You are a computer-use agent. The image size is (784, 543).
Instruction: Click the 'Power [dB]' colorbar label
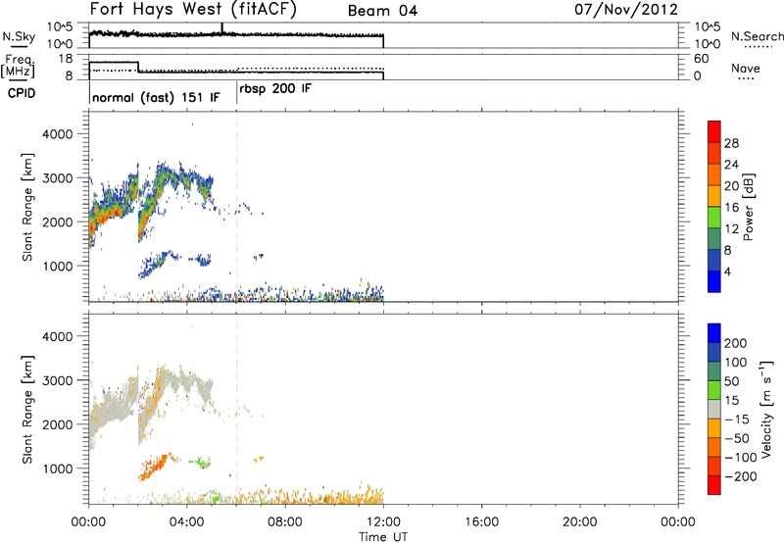click(748, 207)
